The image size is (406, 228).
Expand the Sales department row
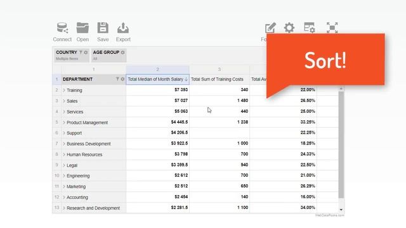pyautogui.click(x=64, y=101)
